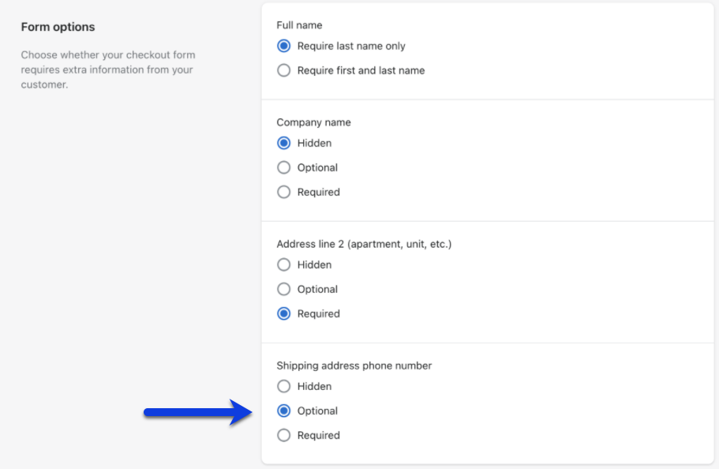Set Company name to Optional

tap(284, 167)
